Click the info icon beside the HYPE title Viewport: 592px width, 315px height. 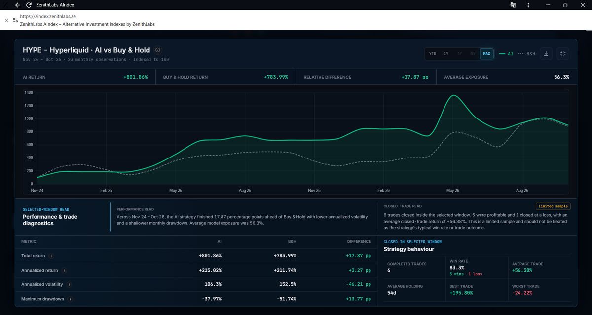[x=157, y=50]
